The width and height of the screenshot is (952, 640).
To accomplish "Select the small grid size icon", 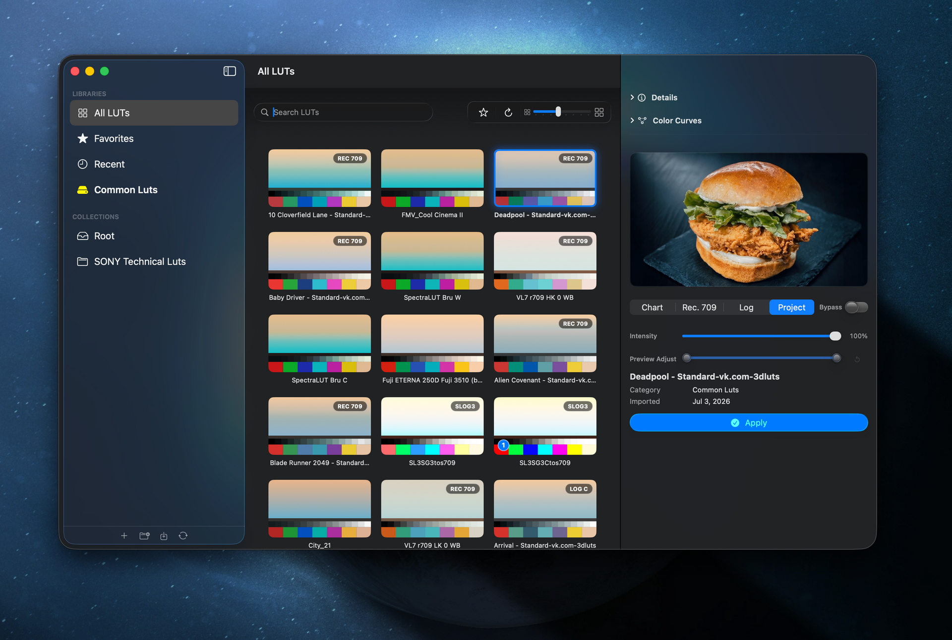I will 527,113.
